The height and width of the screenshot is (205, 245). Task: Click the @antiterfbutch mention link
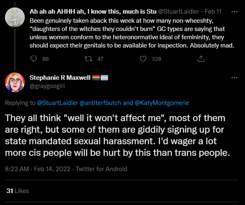(100, 103)
